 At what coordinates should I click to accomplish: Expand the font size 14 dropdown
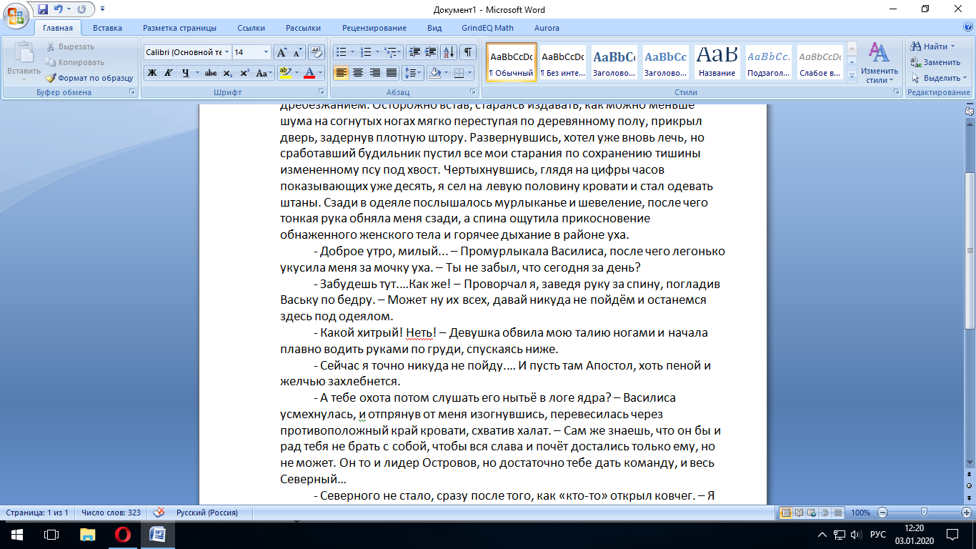pos(266,52)
